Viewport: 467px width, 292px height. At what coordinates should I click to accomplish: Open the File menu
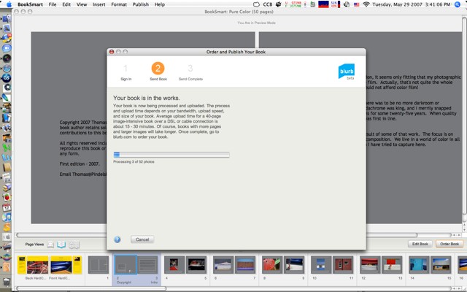pos(53,4)
